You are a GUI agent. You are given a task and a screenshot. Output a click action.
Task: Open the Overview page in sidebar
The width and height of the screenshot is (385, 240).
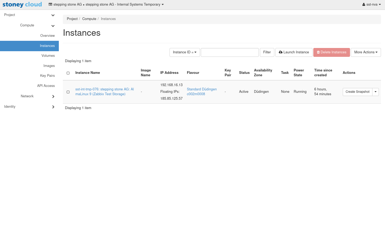click(x=47, y=36)
